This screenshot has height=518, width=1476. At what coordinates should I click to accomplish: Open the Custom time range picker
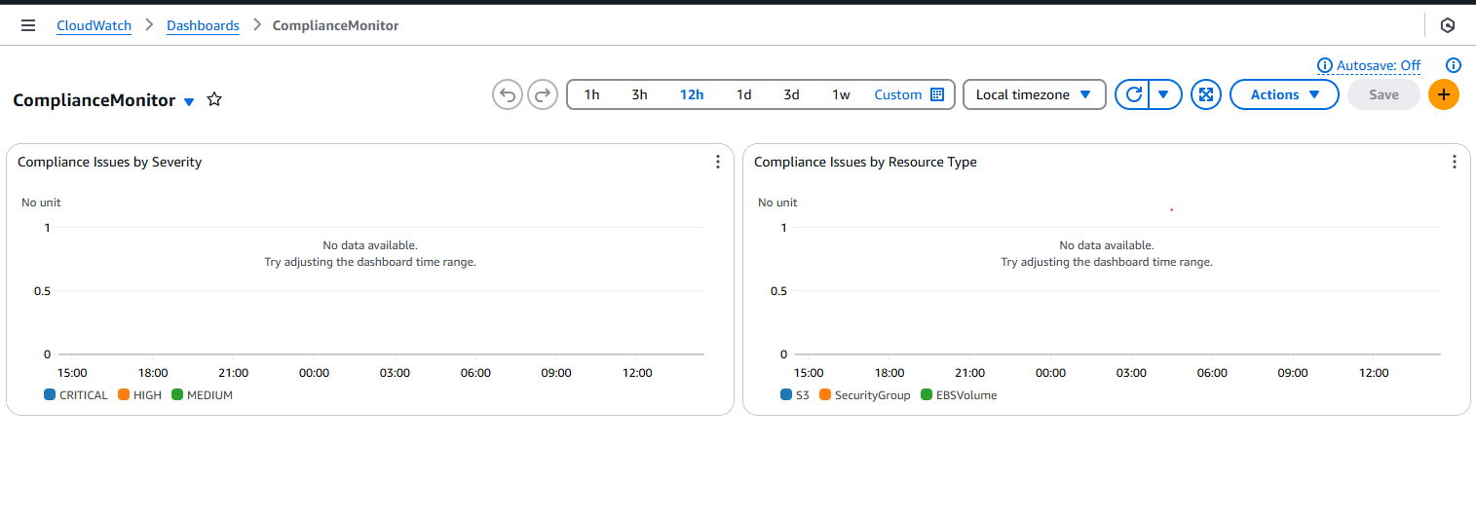click(909, 94)
